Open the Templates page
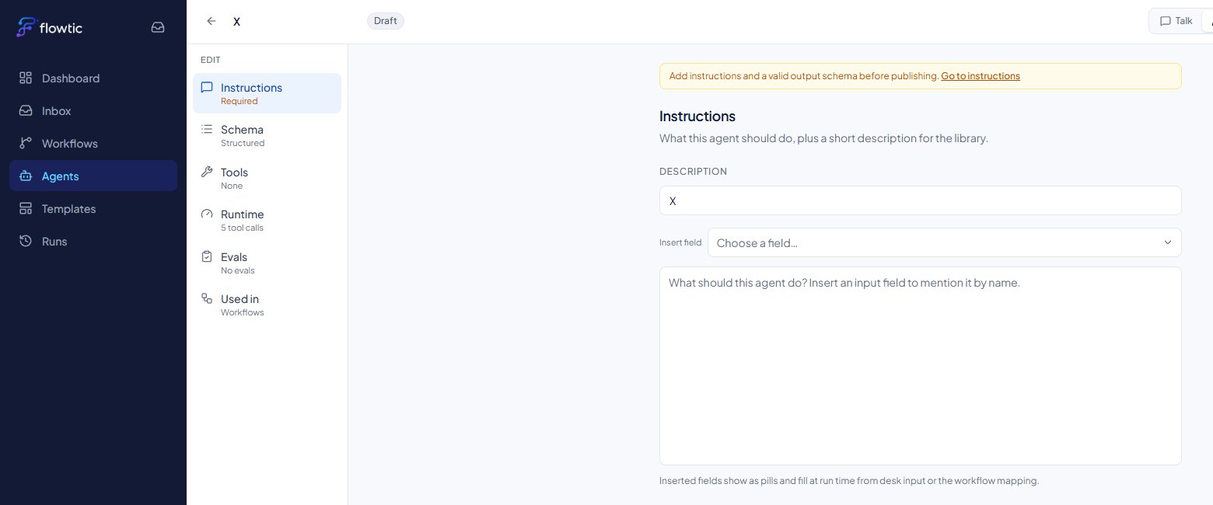Screen dimensions: 1213x505 point(93,208)
